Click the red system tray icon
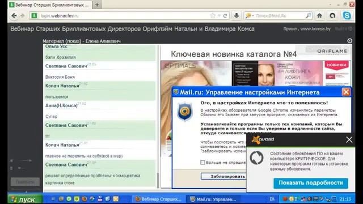Viewport: 363px width, 204px height. (x=285, y=199)
